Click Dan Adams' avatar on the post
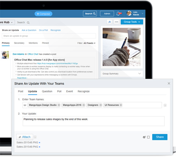This screenshot has width=176, height=157. (5, 55)
